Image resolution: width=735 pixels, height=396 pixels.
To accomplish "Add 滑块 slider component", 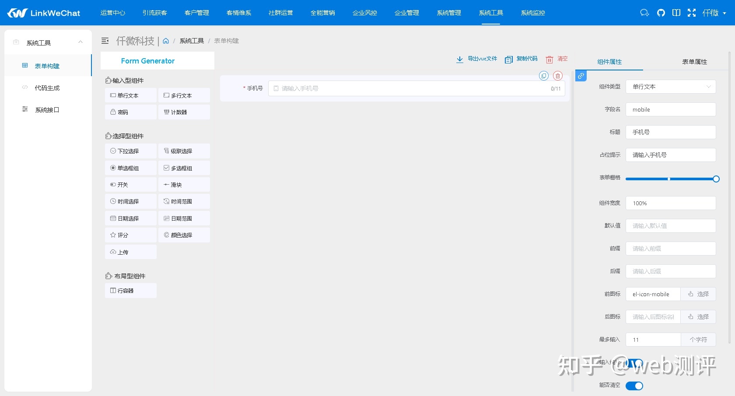I will 184,185.
